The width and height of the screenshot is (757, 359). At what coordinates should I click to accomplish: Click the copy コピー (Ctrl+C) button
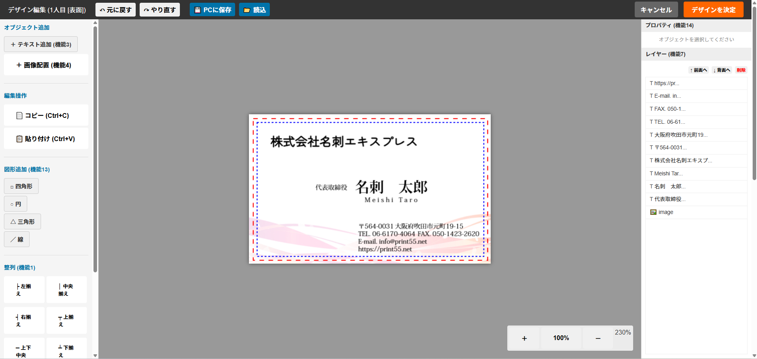pyautogui.click(x=46, y=115)
